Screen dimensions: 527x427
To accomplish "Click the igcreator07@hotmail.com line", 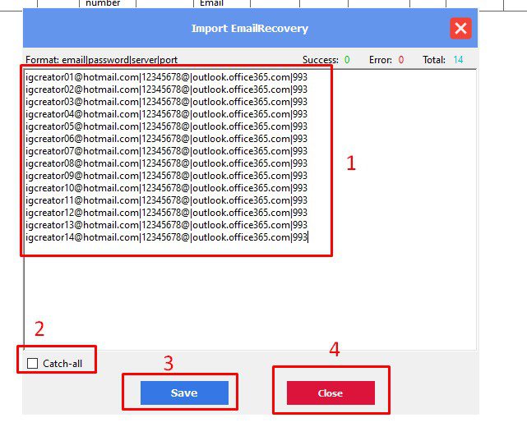I will point(166,151).
